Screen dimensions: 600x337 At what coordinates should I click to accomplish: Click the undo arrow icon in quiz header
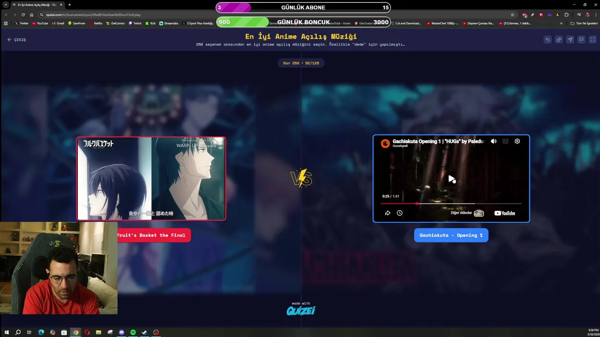click(547, 40)
